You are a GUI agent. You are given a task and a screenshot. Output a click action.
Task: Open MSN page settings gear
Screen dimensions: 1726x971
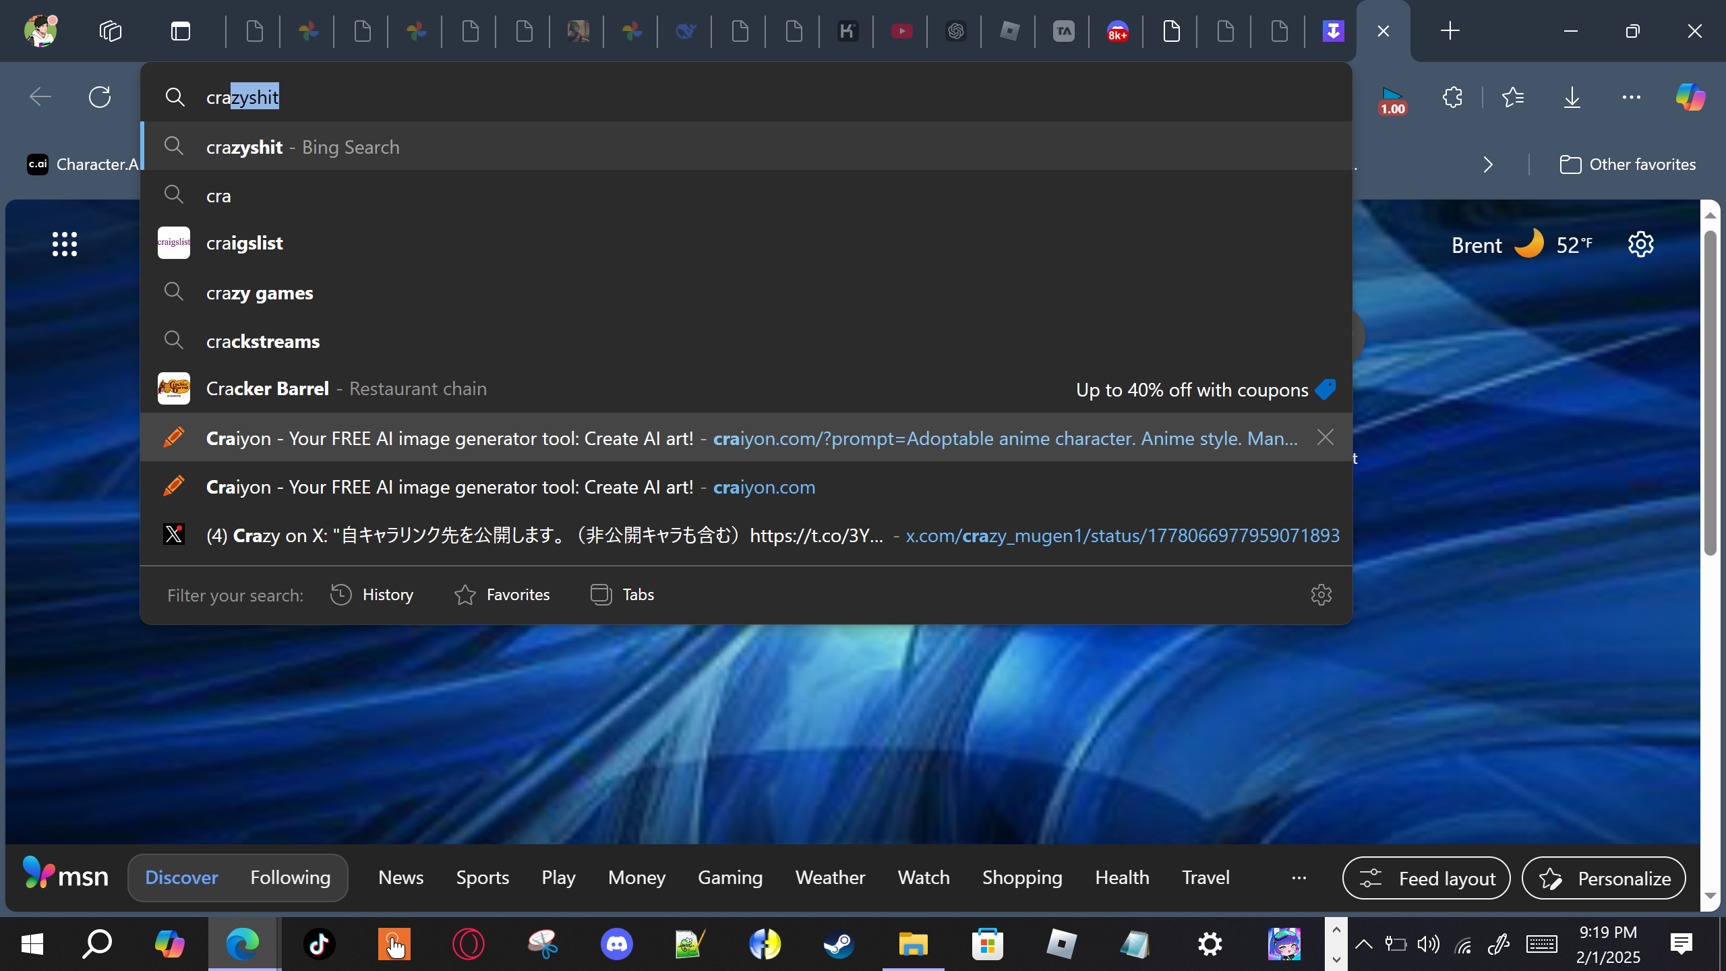[x=1640, y=244]
